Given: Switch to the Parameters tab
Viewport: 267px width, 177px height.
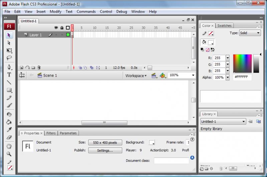Looking at the screenshot, I should pos(68,133).
